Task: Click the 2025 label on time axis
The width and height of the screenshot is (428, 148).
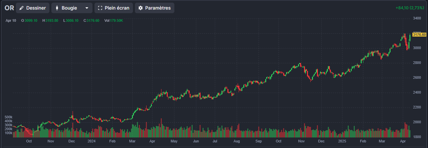Action: click(342, 141)
